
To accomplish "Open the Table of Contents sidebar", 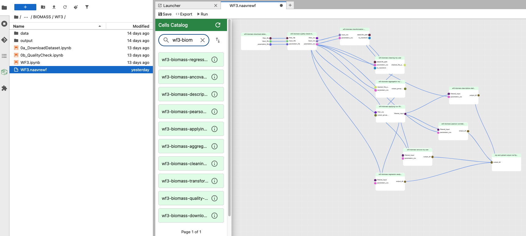I will tap(4, 56).
